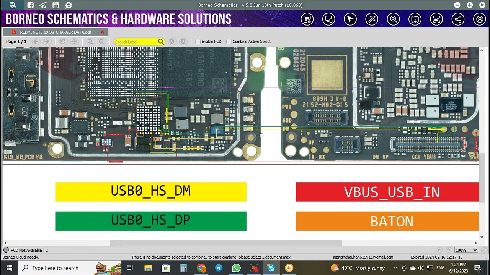Click the rotate page icon
The image size is (490, 275).
pyautogui.click(x=63, y=42)
